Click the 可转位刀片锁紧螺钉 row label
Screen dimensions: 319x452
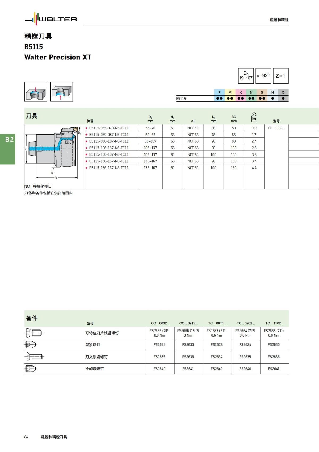pos(102,333)
